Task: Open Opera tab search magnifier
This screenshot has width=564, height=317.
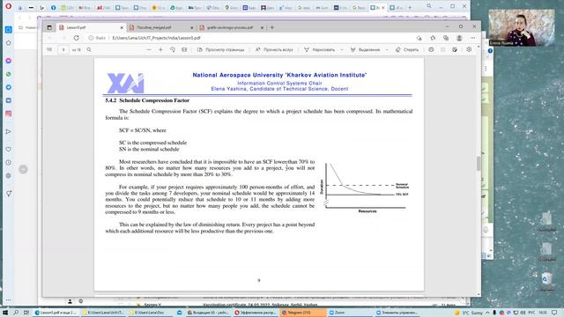Action: tap(429, 6)
